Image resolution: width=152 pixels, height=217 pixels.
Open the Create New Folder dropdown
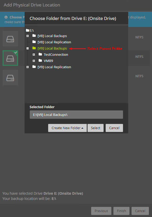[x=67, y=128]
